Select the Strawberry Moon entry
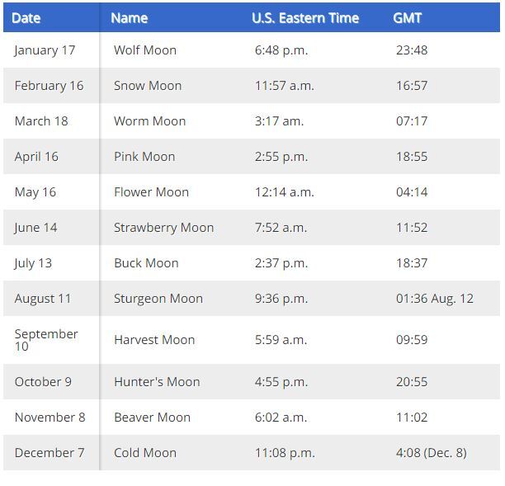The width and height of the screenshot is (505, 486). [x=164, y=228]
